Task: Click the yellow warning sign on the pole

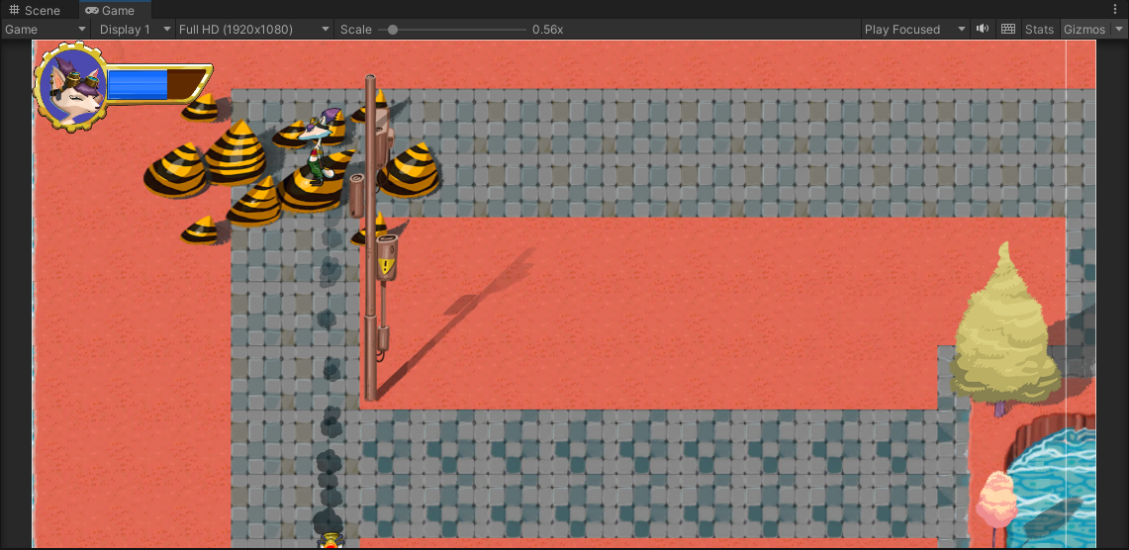Action: click(x=387, y=266)
